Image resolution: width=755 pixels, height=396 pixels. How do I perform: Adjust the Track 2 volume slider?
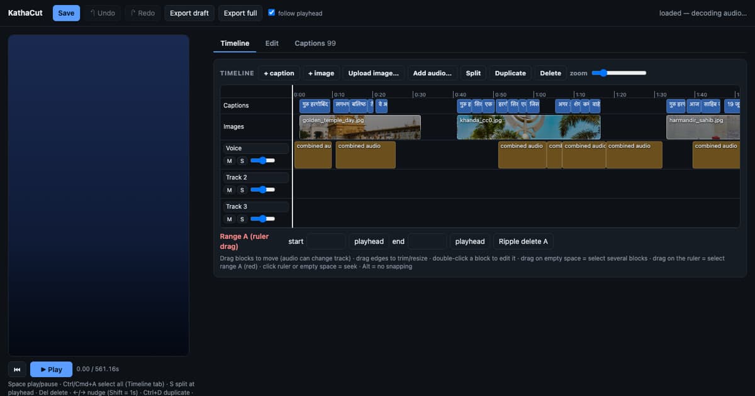[x=262, y=189]
